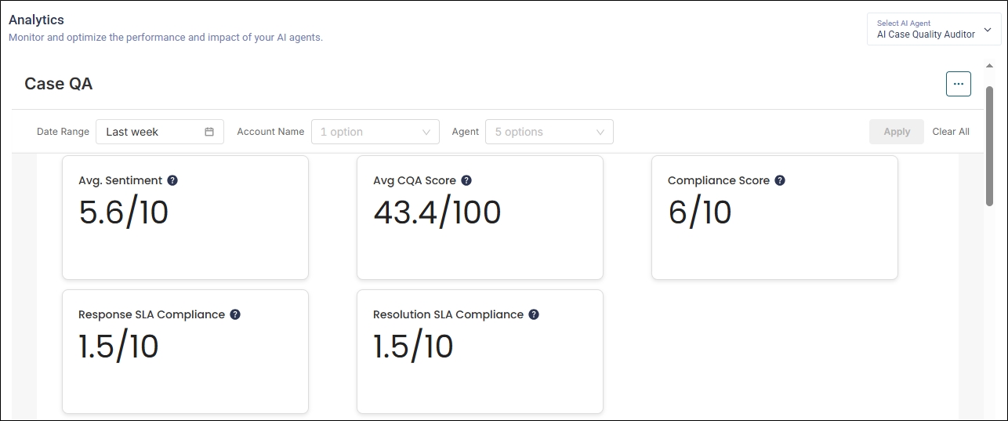This screenshot has height=421, width=1008.
Task: Click help icon next to Avg CQA Score
Action: click(466, 180)
